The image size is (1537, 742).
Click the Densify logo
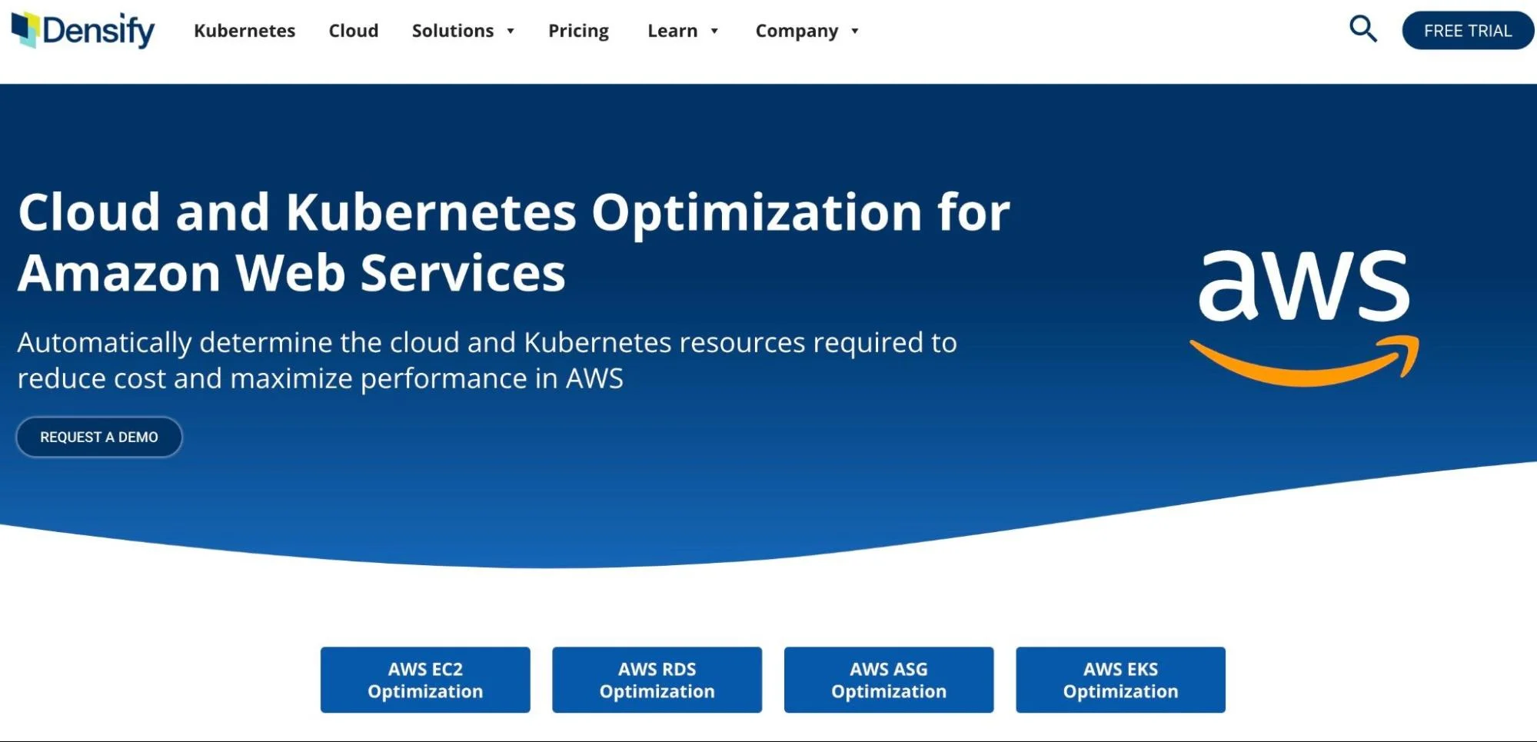tap(83, 31)
